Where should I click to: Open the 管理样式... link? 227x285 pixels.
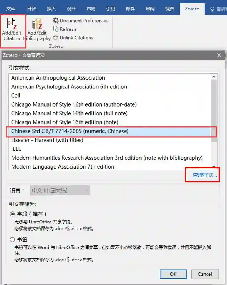click(x=205, y=175)
